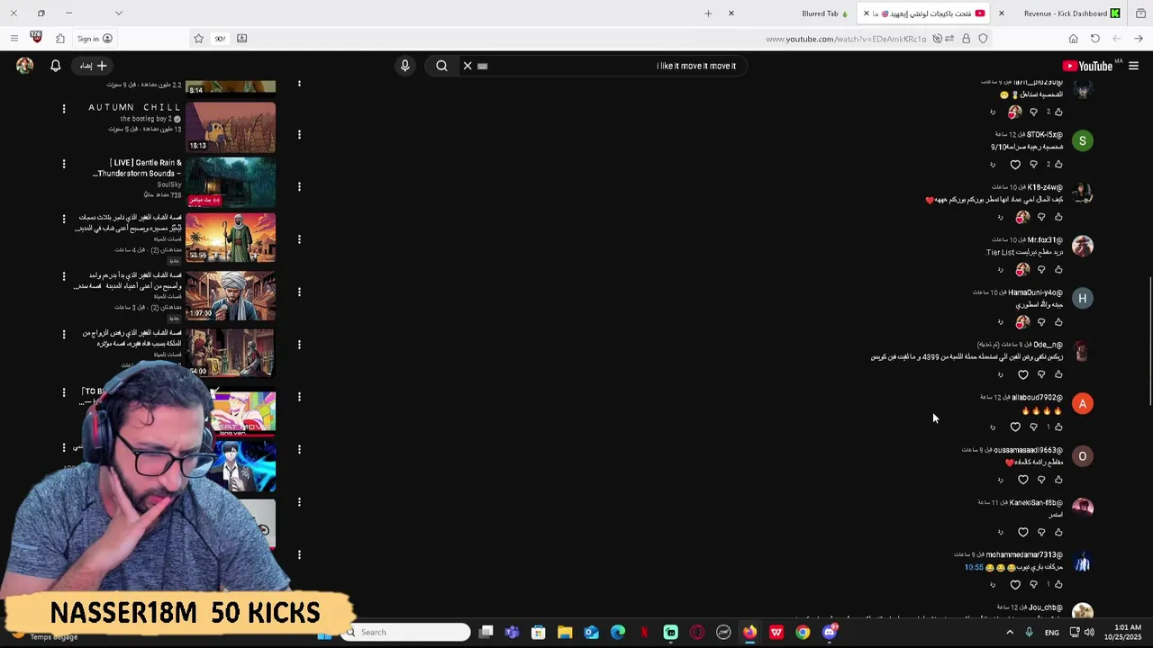Open a new browser tab
Viewport: 1153px width, 648px height.
[x=708, y=13]
